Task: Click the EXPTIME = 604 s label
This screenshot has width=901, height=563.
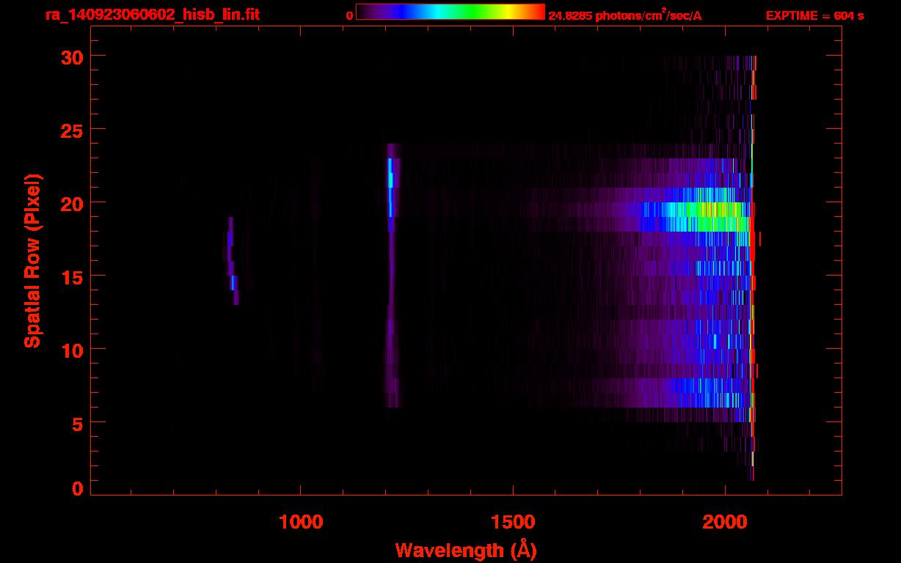Action: pos(814,15)
